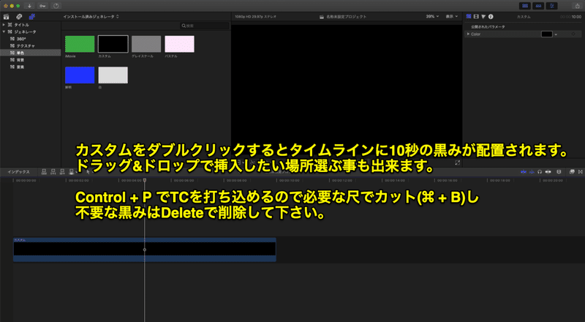Show the photos and audio sidebar
585x322 pixels.
click(x=19, y=17)
